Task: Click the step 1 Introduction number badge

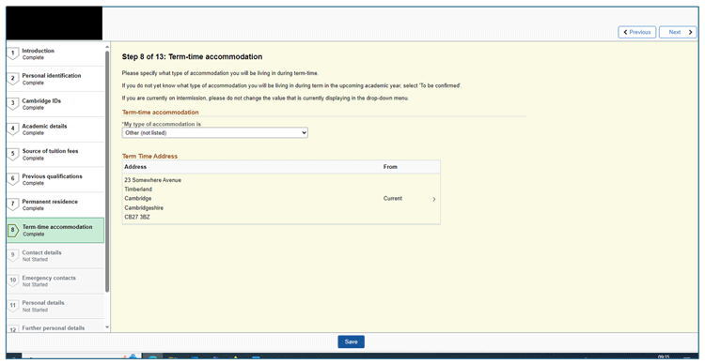Action: tap(12, 53)
